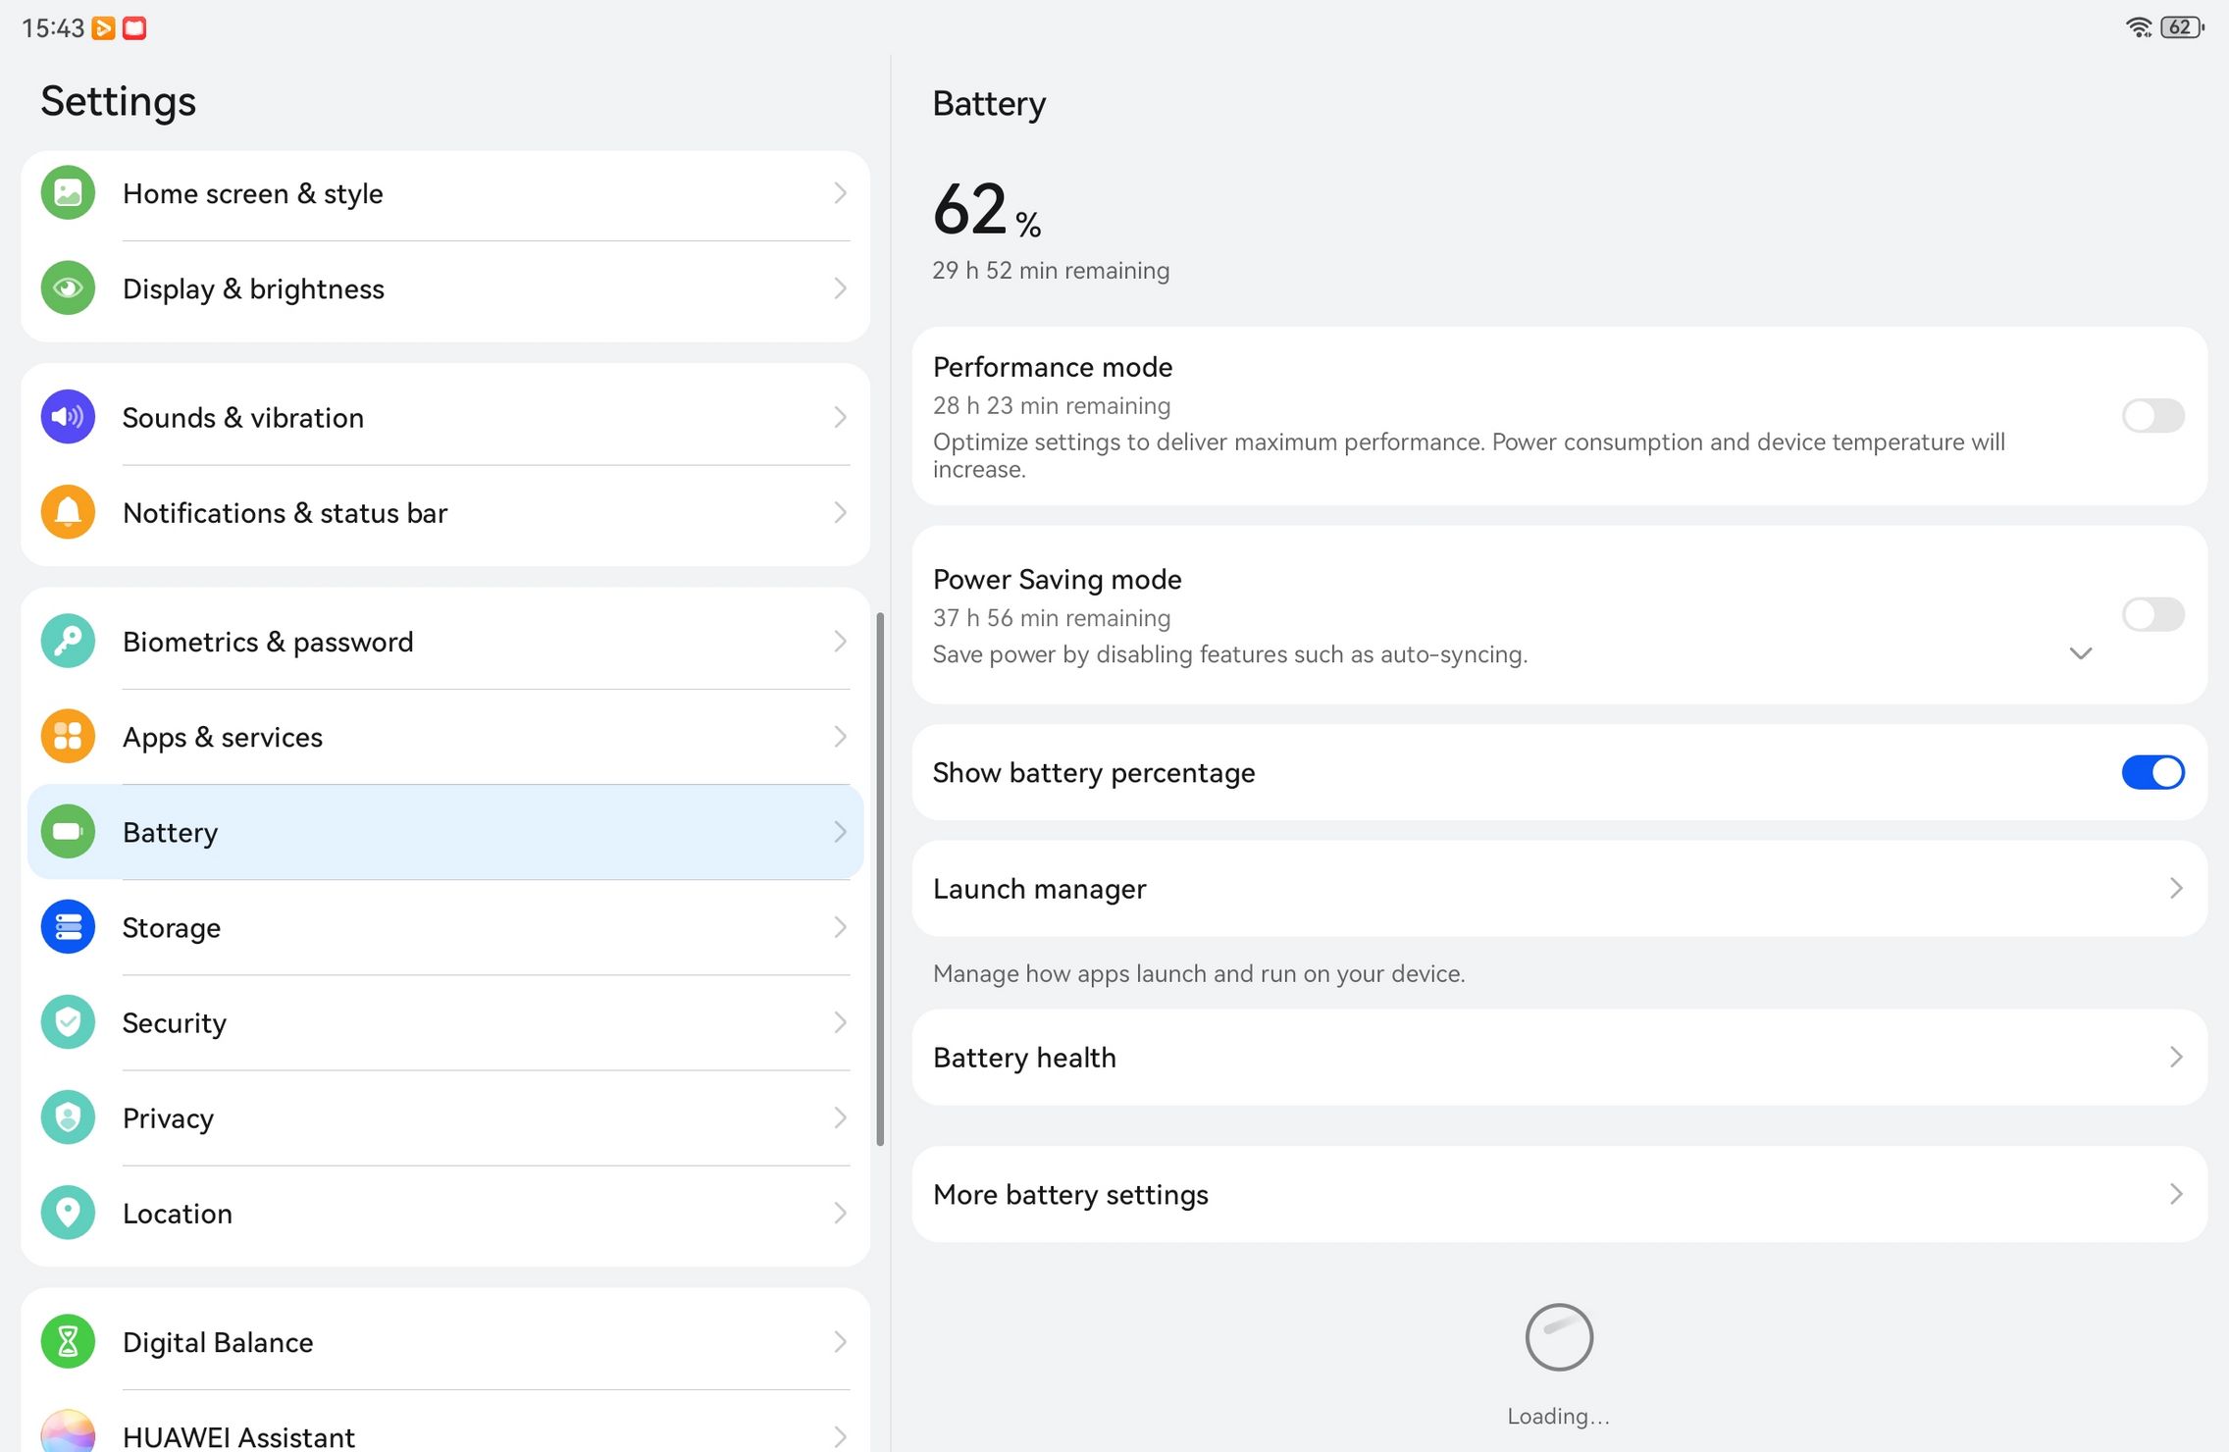This screenshot has height=1452, width=2229.
Task: Select Digital Balance menu entry
Action: click(445, 1341)
